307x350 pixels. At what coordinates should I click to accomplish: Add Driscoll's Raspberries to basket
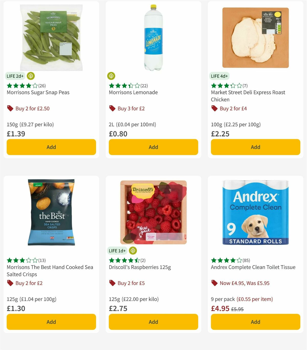153,322
